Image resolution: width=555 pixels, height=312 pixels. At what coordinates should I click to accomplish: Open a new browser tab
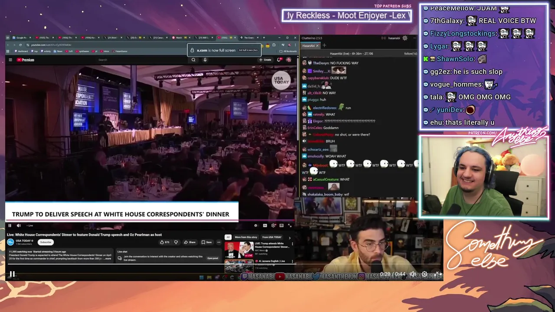tap(264, 38)
